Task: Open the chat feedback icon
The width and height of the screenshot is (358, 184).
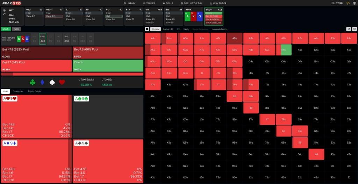Action: pyautogui.click(x=348, y=3)
